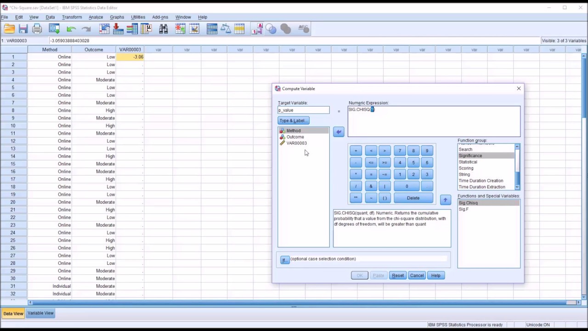Switch to the Variable View tab

(40, 313)
